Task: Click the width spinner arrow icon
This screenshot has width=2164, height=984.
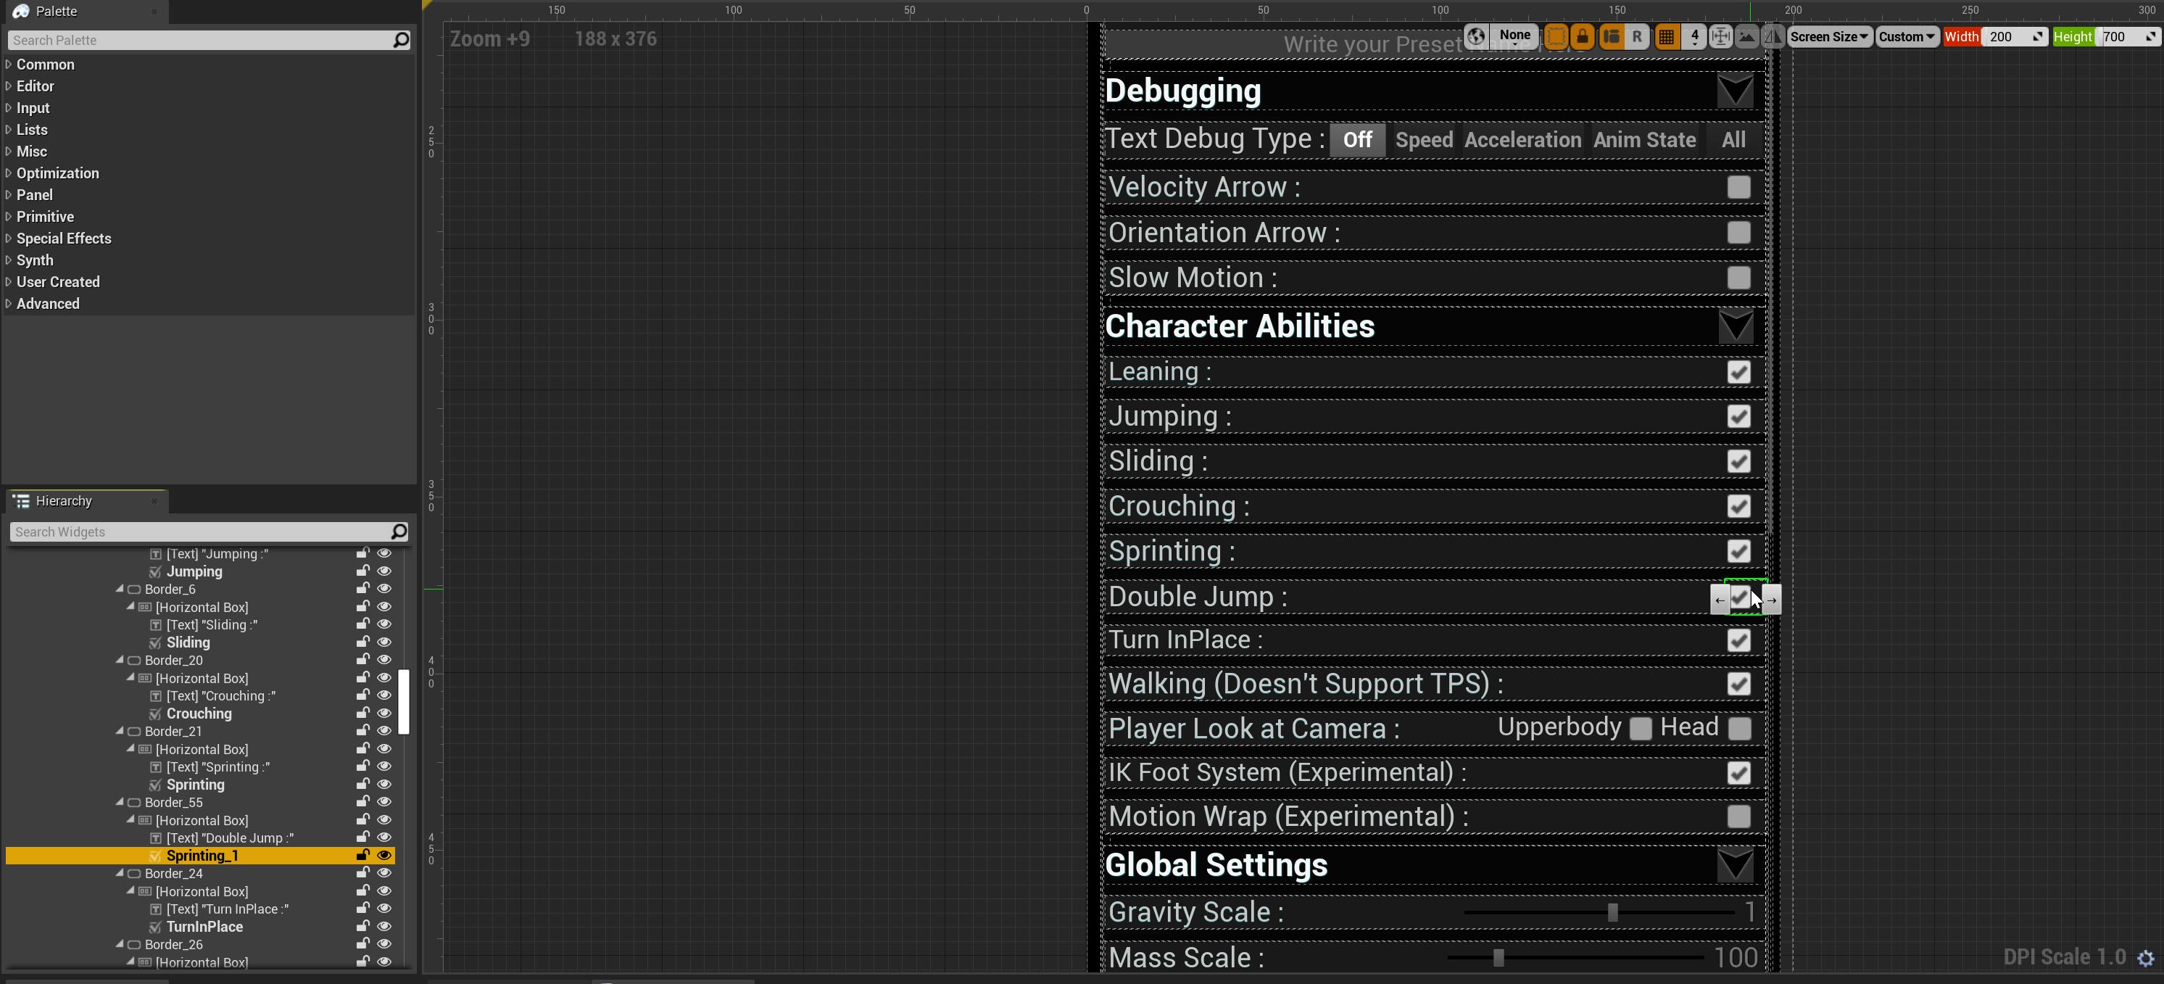Action: pyautogui.click(x=2038, y=37)
